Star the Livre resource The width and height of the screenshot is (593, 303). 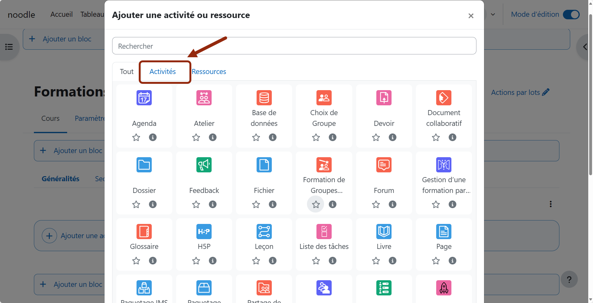click(376, 261)
